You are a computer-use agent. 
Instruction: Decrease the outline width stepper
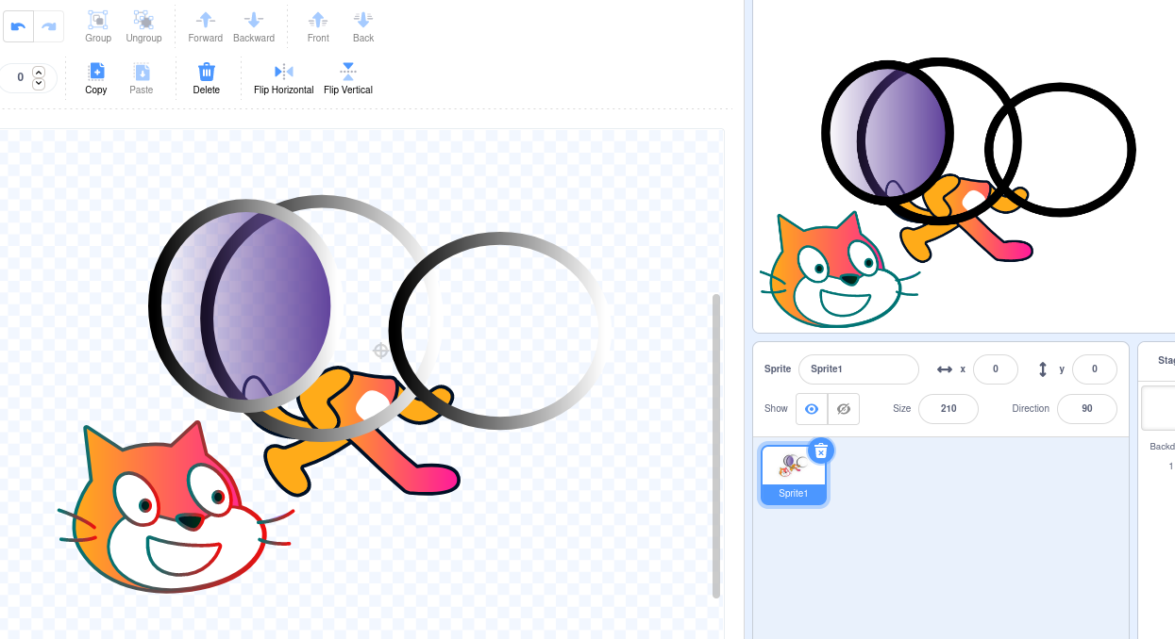(39, 84)
